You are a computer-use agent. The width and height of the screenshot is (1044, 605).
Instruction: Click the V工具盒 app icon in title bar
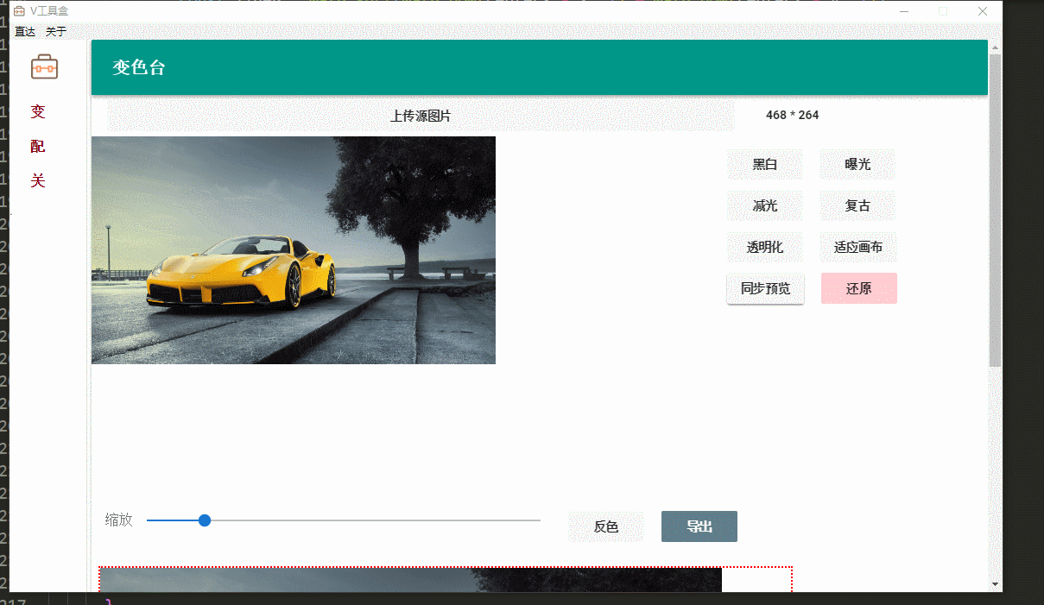pos(18,11)
